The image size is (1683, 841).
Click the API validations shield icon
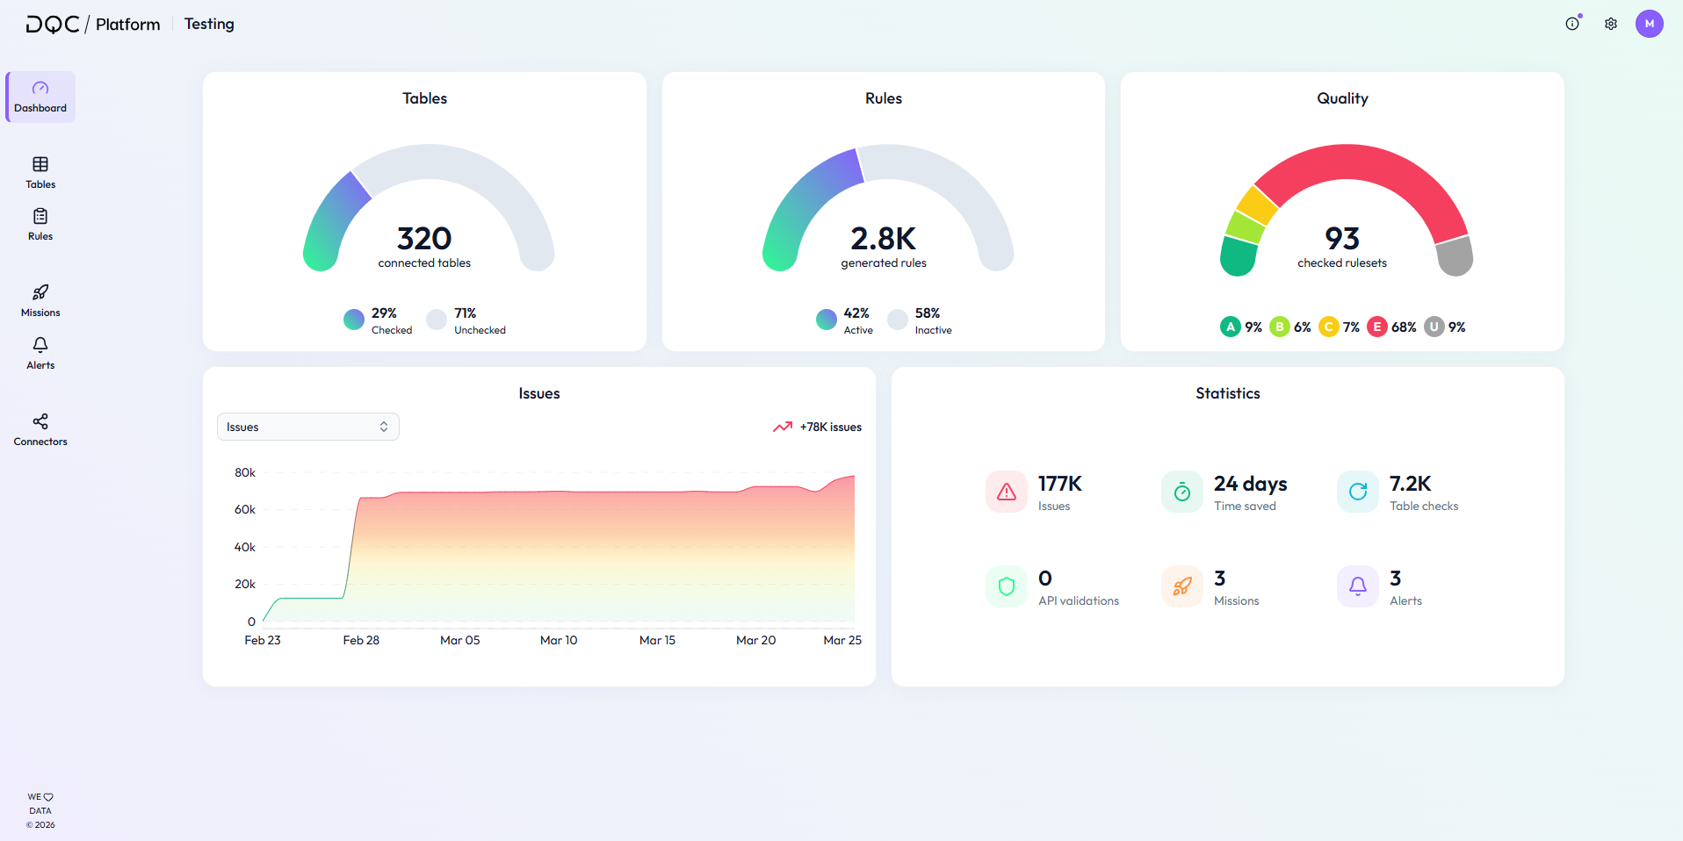point(1007,586)
